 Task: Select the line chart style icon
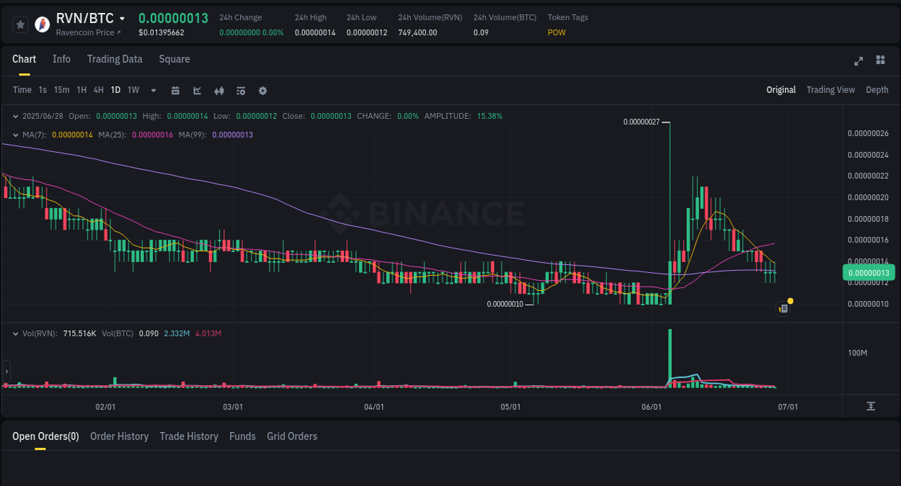point(196,90)
